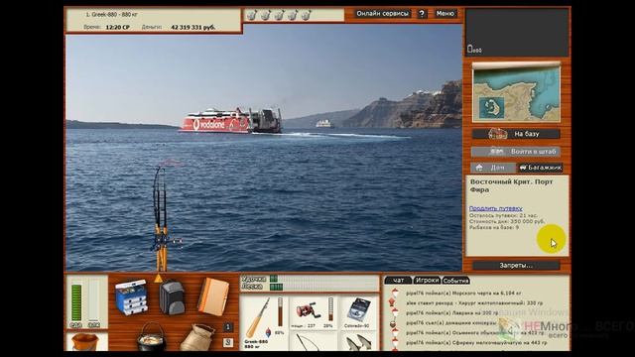The height and width of the screenshot is (357, 635).
Task: Click the first mortar potion icon
Action: tap(251, 16)
